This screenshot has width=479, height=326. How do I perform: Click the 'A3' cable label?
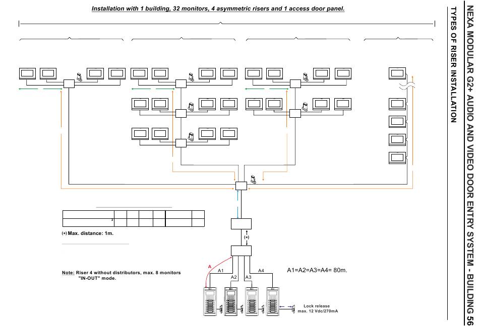249,277
